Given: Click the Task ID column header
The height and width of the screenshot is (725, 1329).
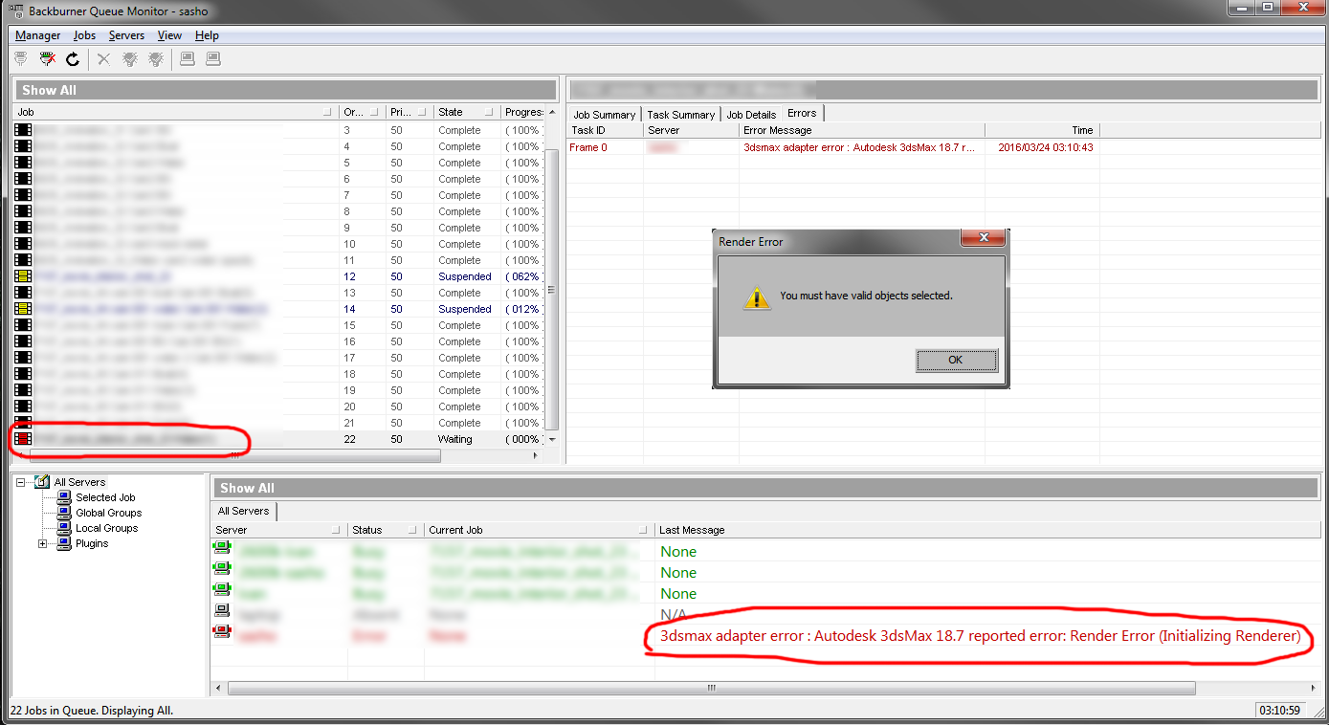Looking at the screenshot, I should pyautogui.click(x=605, y=130).
